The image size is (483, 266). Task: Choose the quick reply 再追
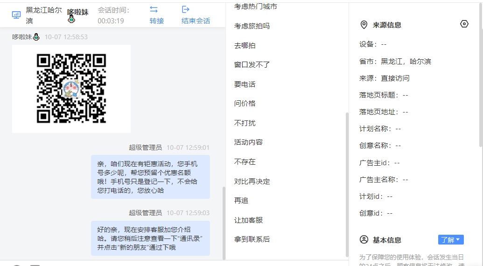tap(241, 201)
